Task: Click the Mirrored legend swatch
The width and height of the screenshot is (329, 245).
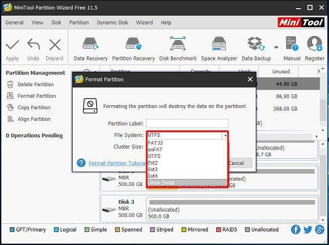Action: pyautogui.click(x=184, y=230)
